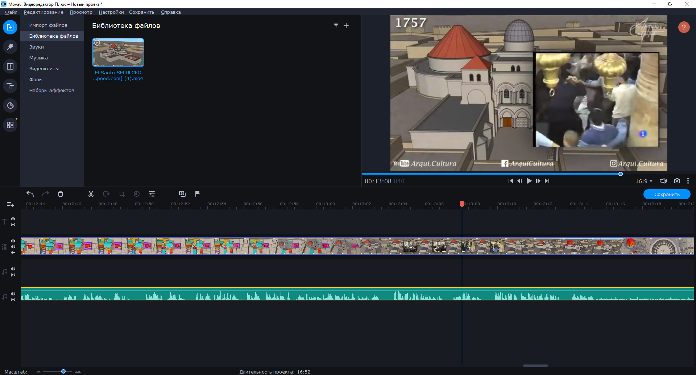Select the crop tool

point(121,194)
